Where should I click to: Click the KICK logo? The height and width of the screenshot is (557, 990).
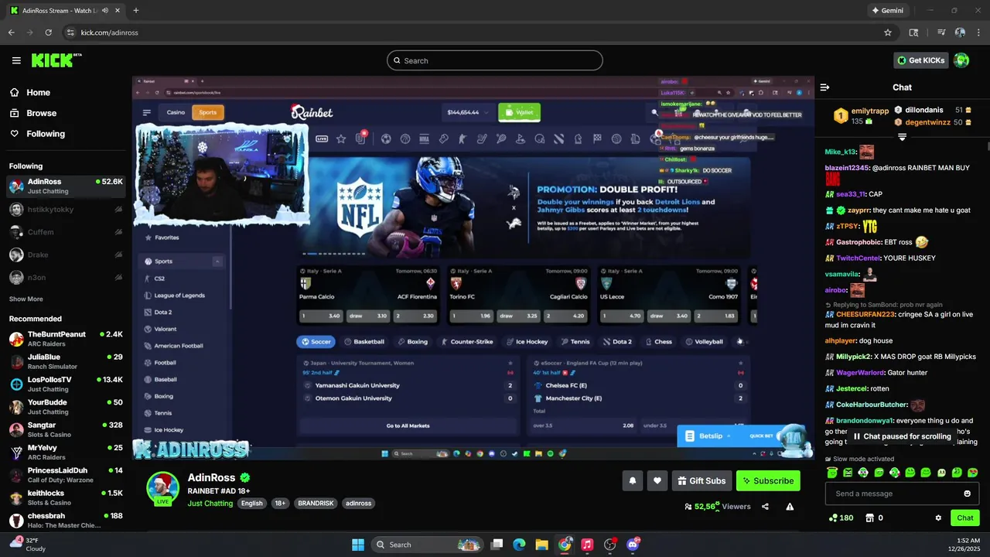point(56,60)
